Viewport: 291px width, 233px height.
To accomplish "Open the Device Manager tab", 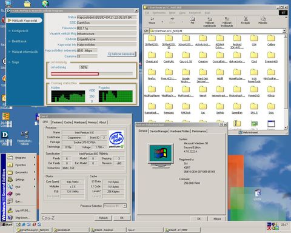I will tap(159, 131).
